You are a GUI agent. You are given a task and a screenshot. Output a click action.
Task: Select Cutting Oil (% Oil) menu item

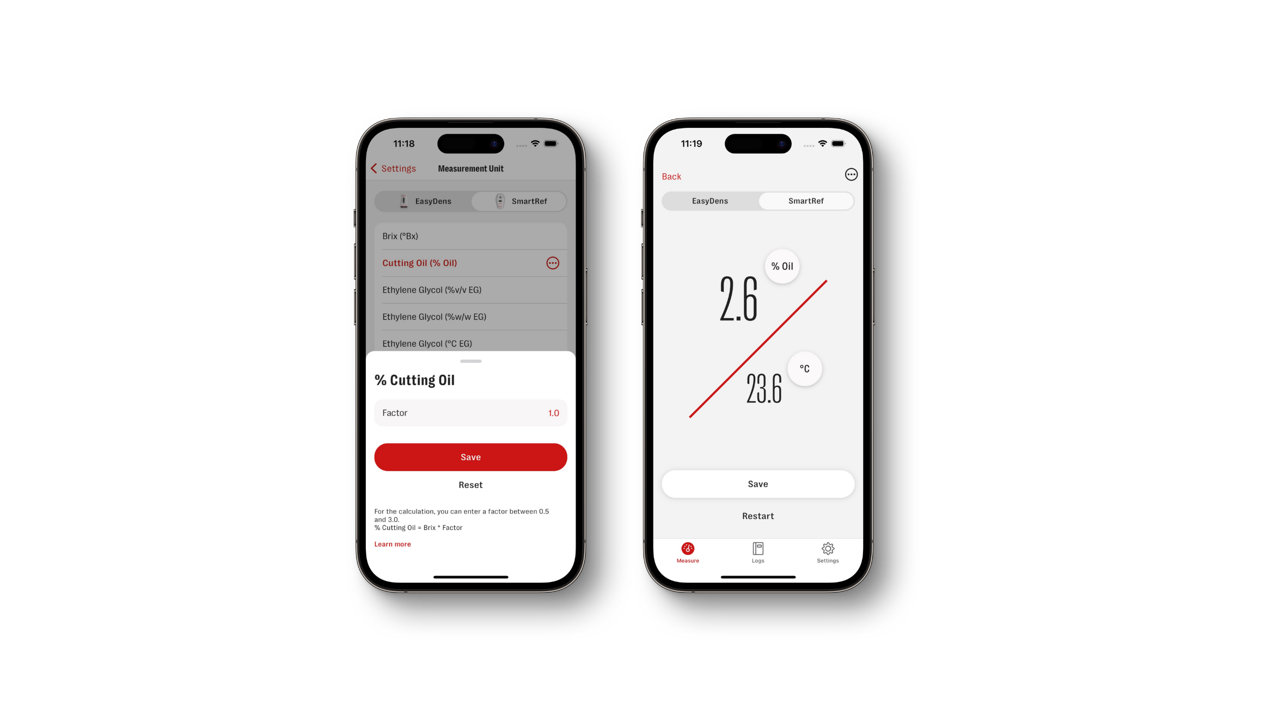[420, 263]
